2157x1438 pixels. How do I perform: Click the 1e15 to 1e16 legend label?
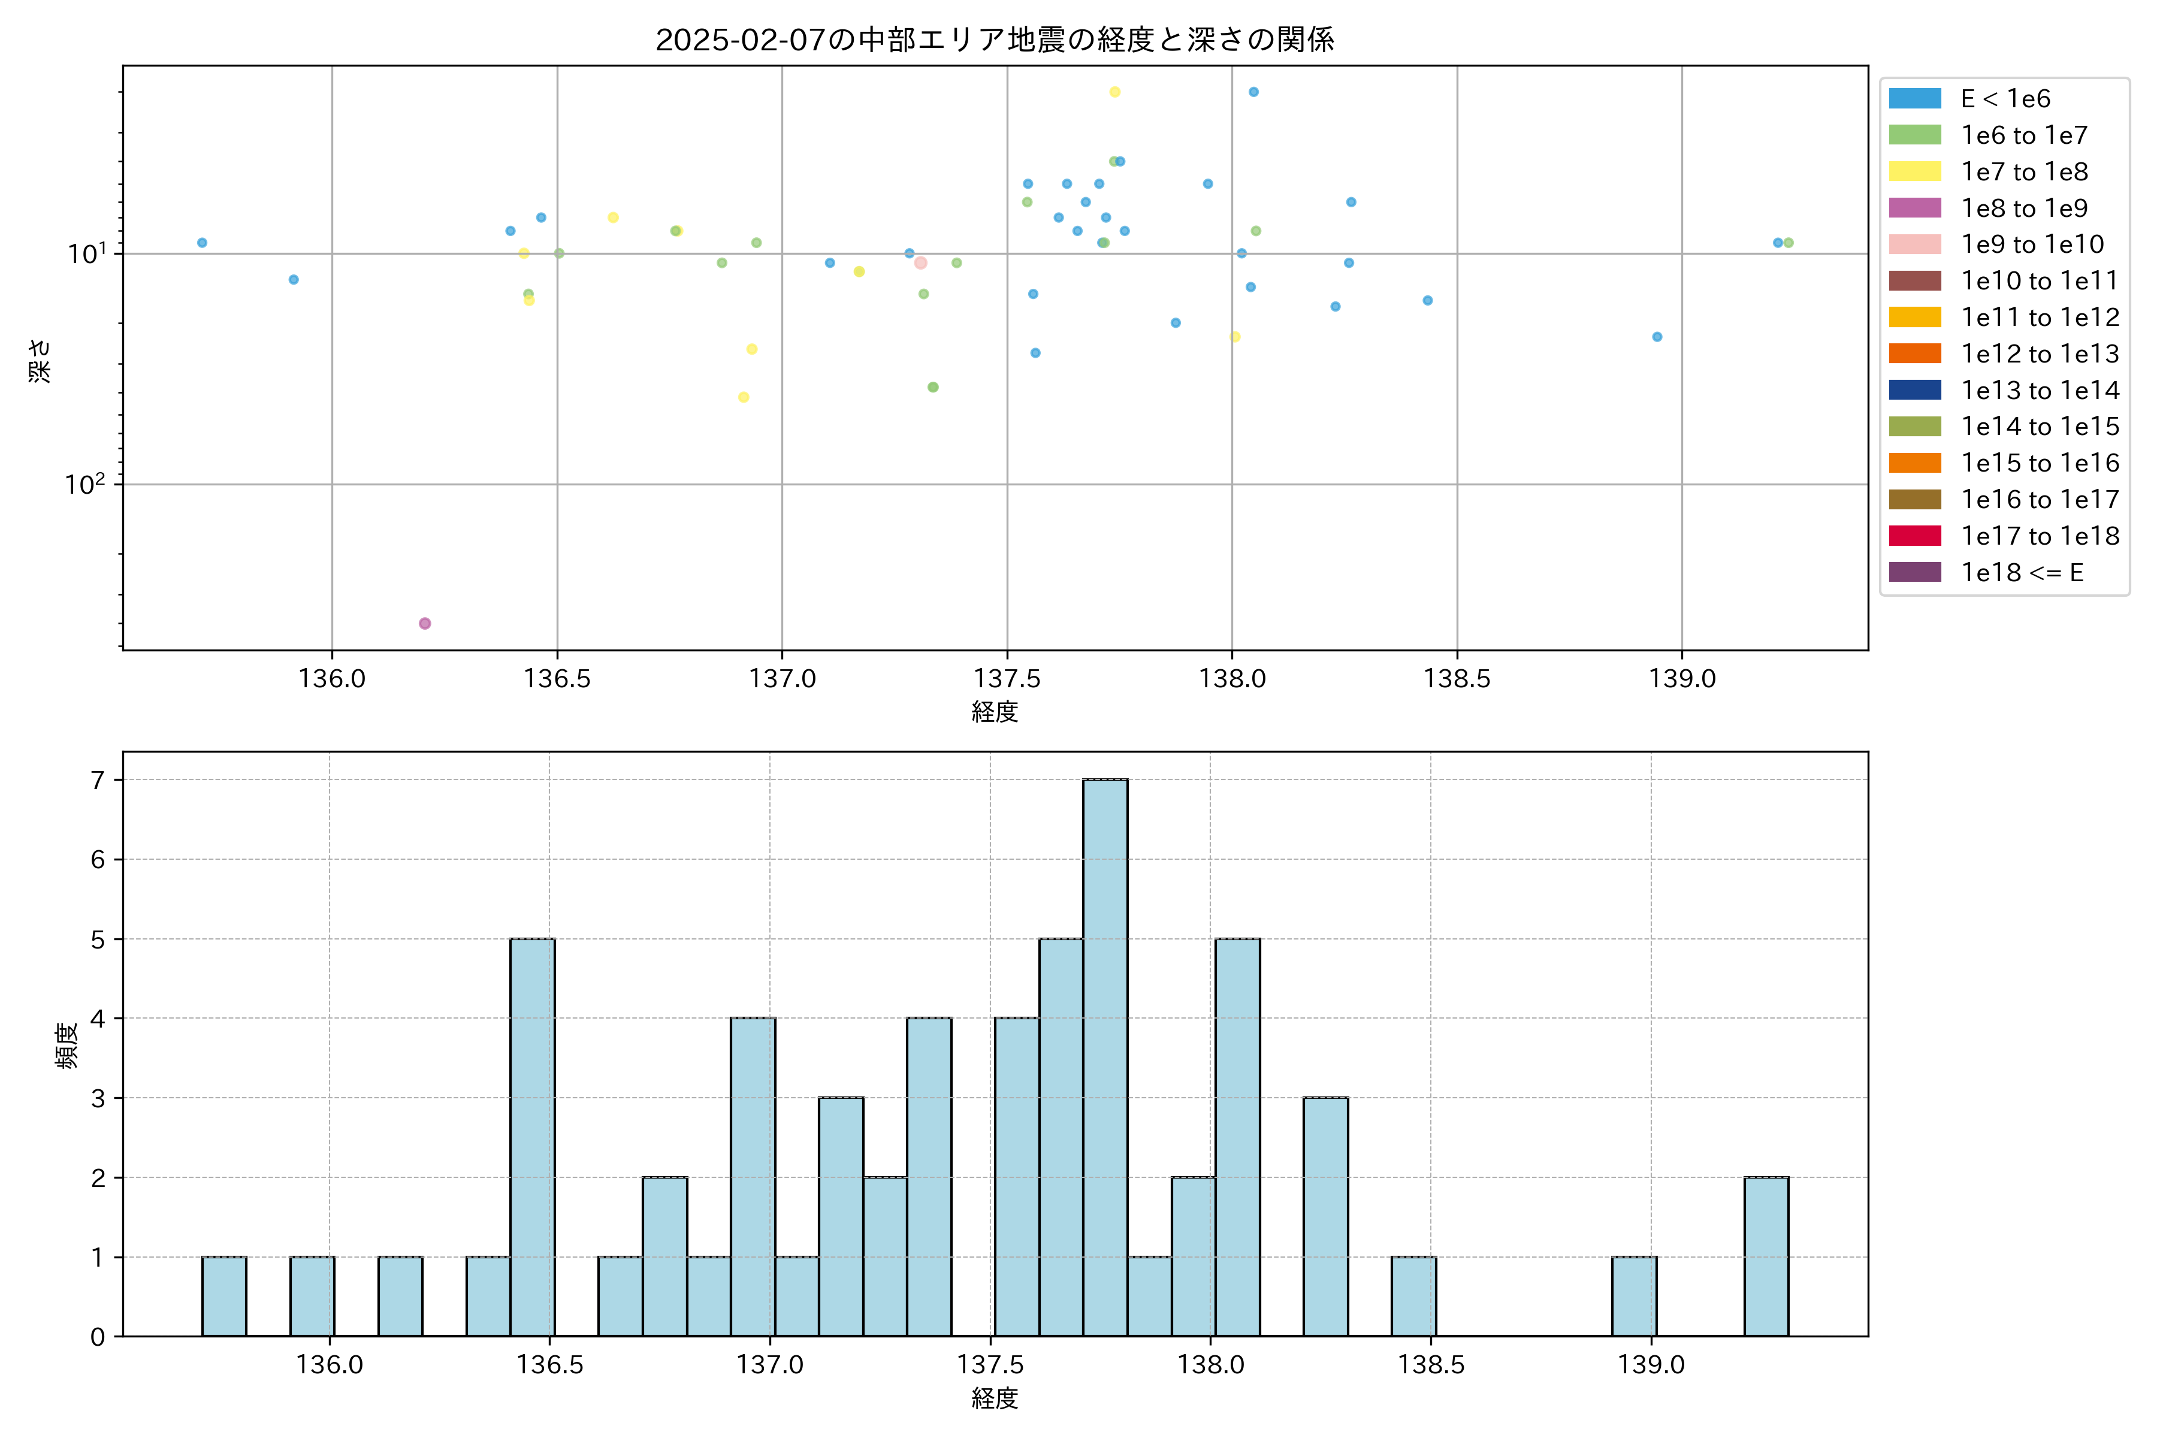[2040, 463]
